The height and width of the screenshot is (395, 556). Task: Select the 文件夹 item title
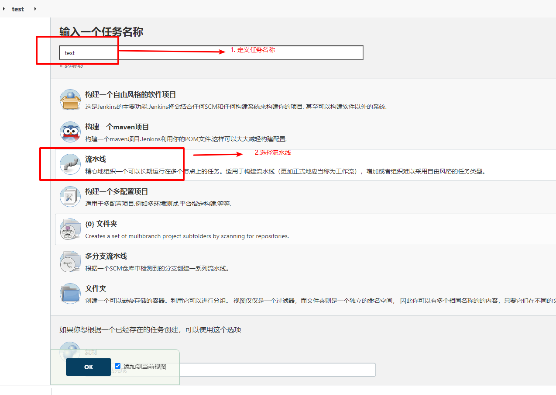click(x=96, y=288)
